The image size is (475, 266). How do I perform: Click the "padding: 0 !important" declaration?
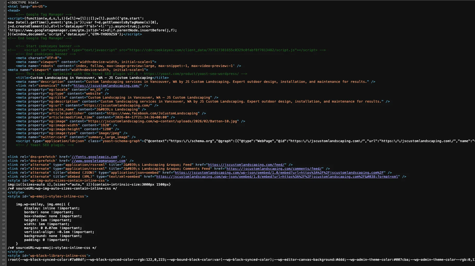[x=47, y=240]
